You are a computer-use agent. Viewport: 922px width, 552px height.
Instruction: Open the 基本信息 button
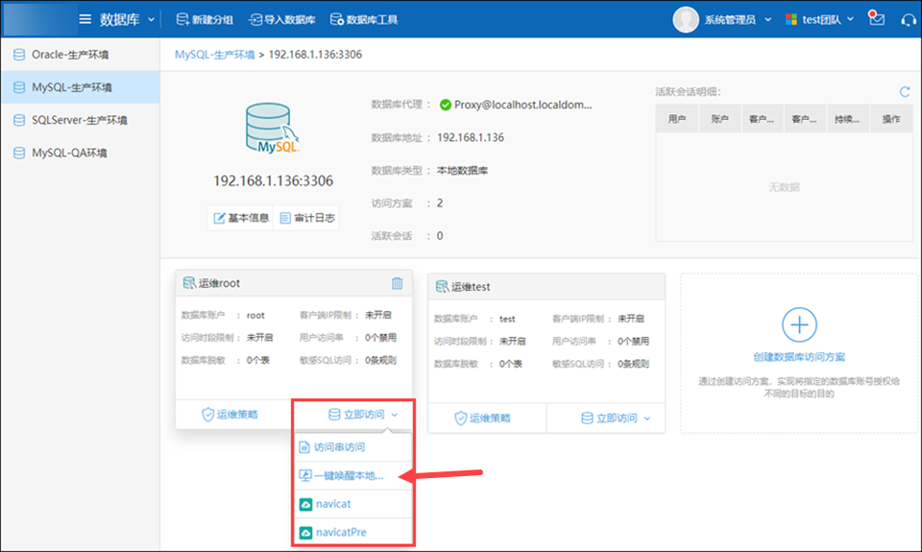(x=240, y=218)
